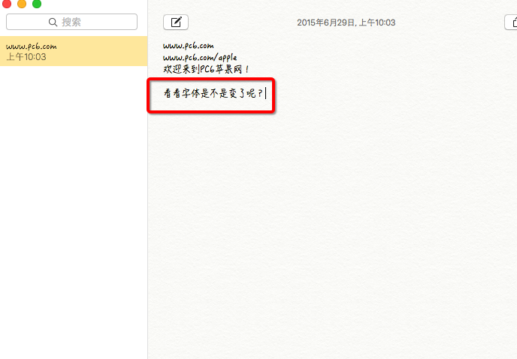
Task: Place cursor in first line www.pc6.com
Action: click(x=189, y=46)
